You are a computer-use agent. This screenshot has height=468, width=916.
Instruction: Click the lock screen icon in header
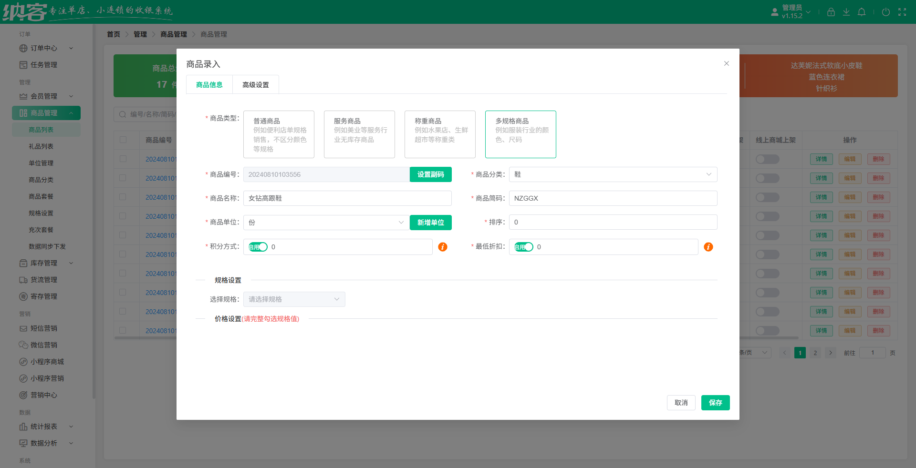[831, 12]
